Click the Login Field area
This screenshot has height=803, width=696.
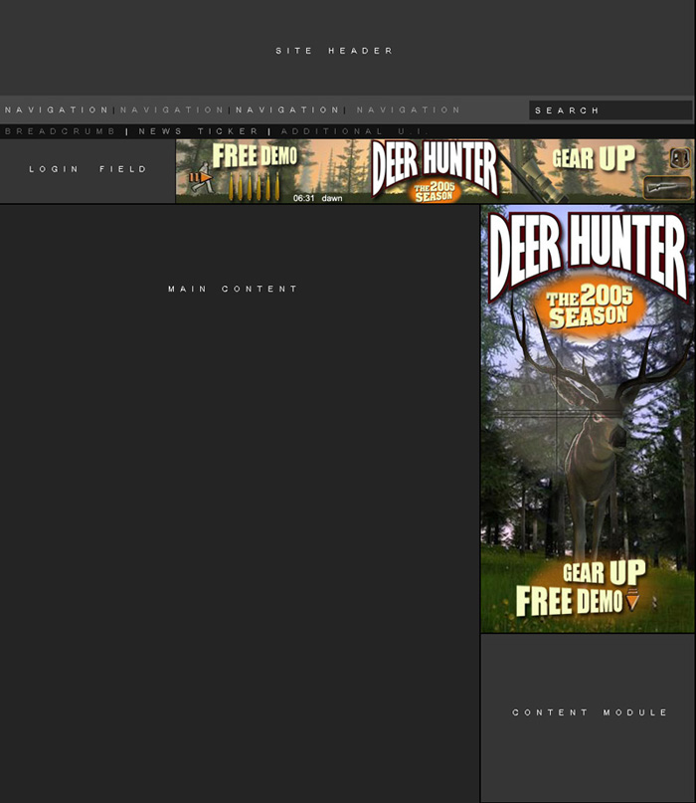click(87, 169)
